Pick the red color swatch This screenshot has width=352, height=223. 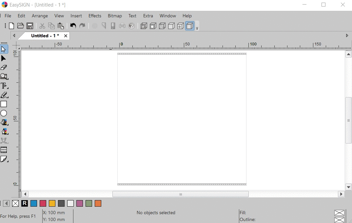coord(43,203)
